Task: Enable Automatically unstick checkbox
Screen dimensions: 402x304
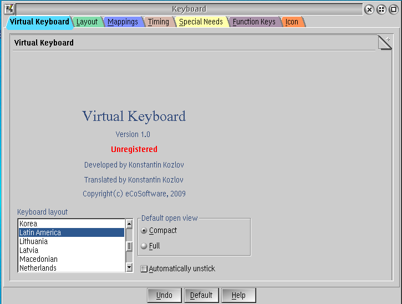Action: tap(177, 268)
